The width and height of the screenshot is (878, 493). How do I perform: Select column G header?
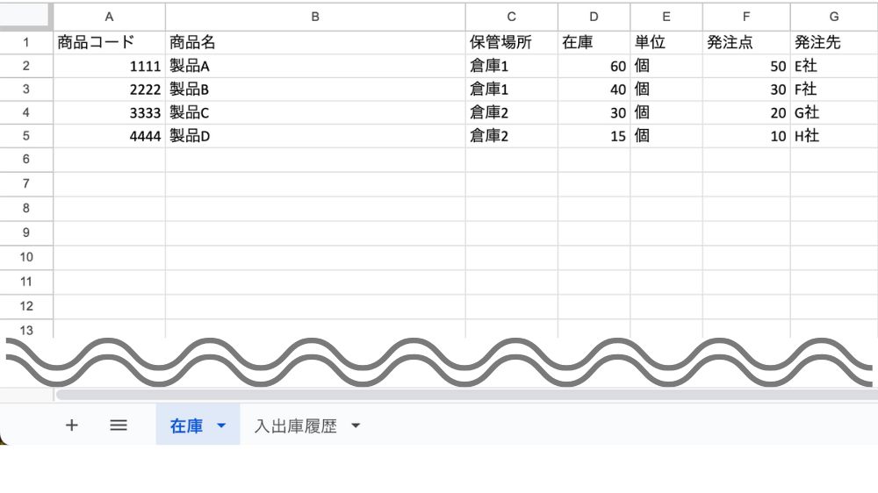[833, 17]
